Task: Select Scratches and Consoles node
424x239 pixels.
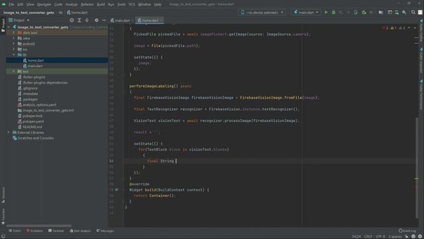Action: coord(35,138)
